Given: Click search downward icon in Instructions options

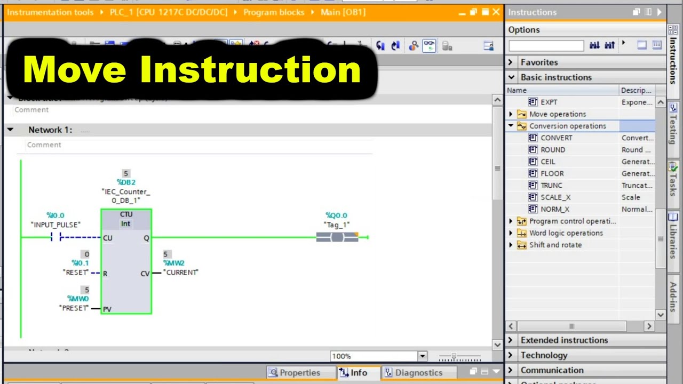Looking at the screenshot, I should [x=594, y=45].
